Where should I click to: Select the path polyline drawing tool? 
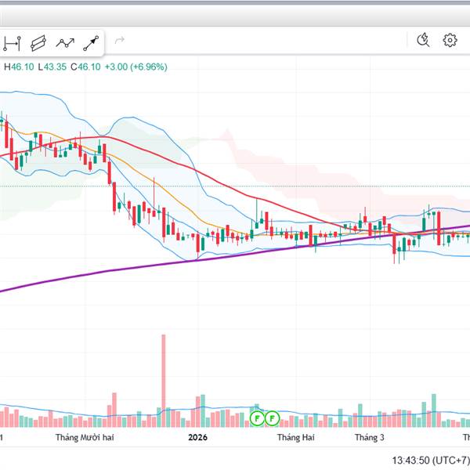(65, 43)
